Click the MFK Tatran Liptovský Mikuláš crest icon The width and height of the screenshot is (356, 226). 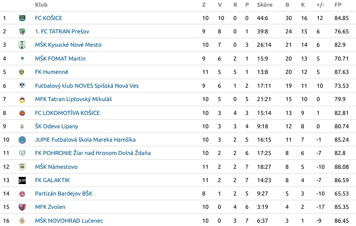tap(22, 100)
